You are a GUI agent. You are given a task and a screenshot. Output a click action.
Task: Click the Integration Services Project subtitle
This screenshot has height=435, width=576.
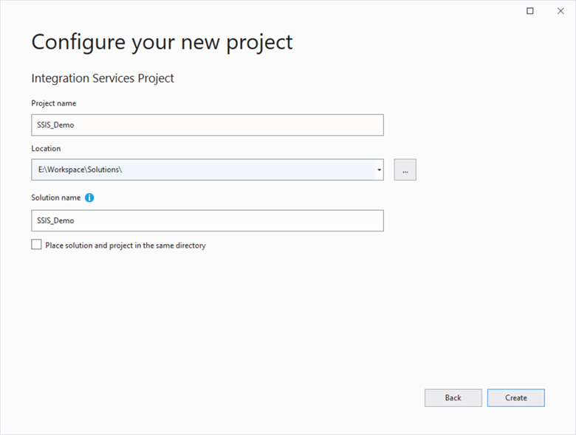click(x=103, y=78)
